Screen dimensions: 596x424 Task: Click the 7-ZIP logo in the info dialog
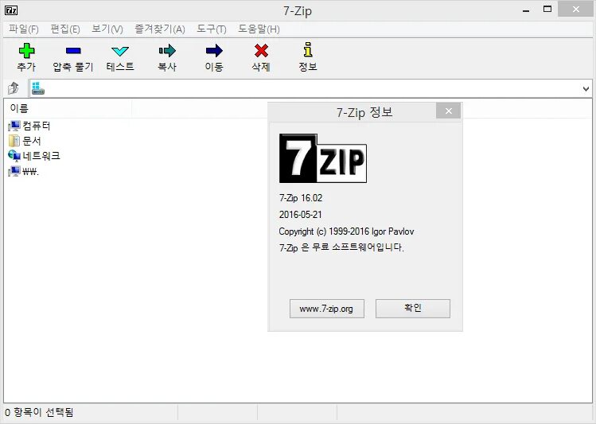click(x=323, y=158)
